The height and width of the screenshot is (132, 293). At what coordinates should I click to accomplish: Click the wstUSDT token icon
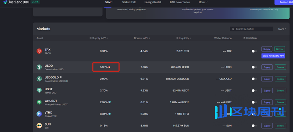click(x=39, y=102)
